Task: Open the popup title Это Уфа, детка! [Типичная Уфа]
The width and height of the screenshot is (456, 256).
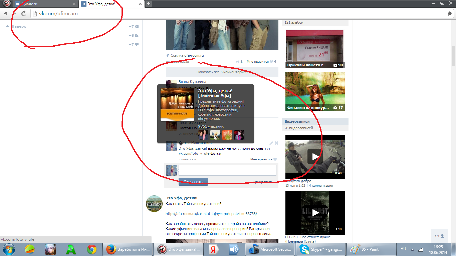Action: pyautogui.click(x=215, y=93)
